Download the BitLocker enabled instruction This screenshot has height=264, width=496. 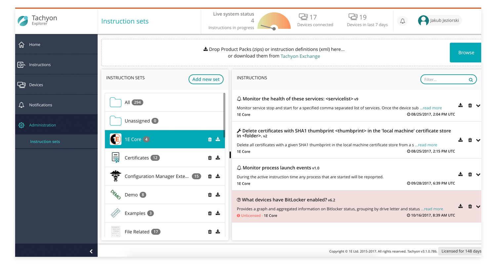[x=460, y=206]
